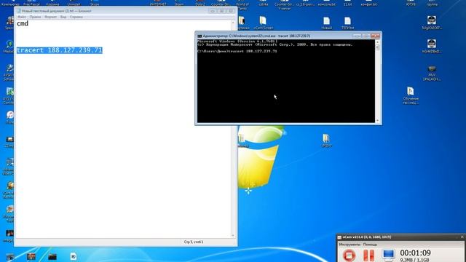Select the oCam Screen folder on desktop
466x262 pixels.
[263, 23]
